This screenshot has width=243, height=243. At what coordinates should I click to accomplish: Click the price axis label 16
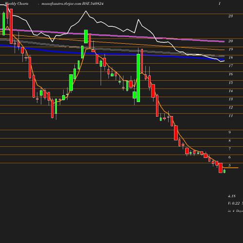coord(230,74)
